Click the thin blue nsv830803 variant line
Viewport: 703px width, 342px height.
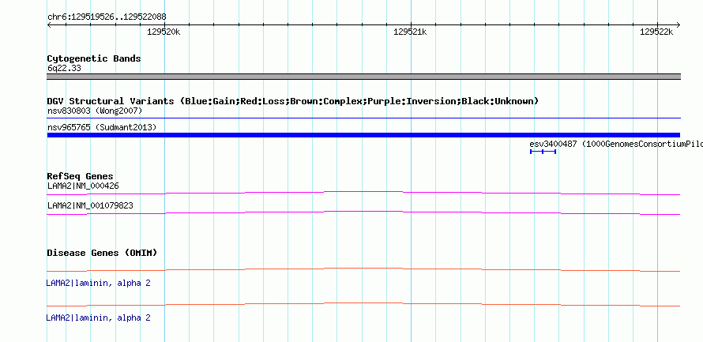363,118
